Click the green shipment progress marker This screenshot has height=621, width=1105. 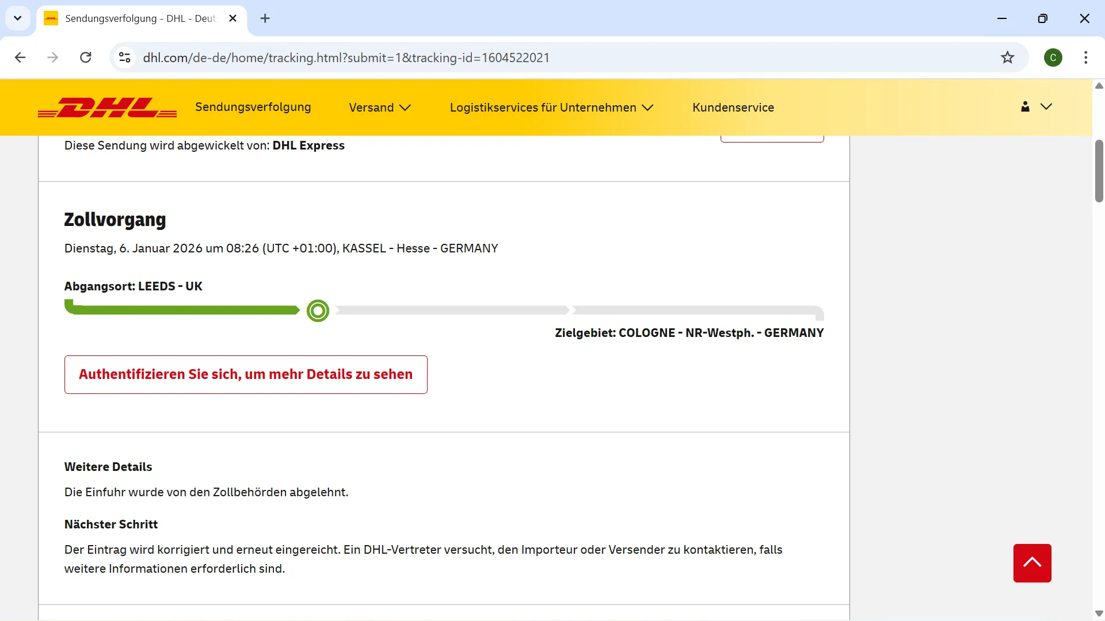pos(318,310)
